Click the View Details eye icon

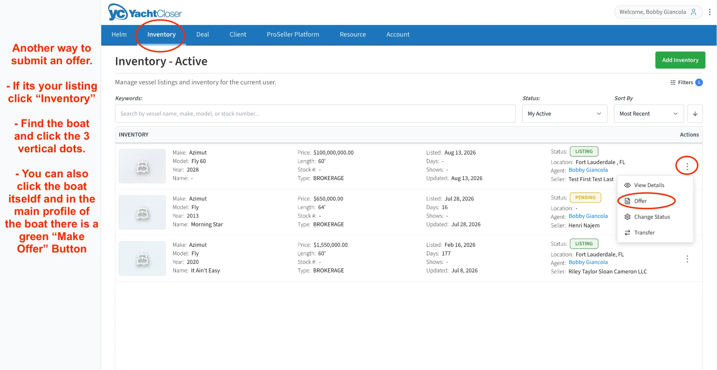pyautogui.click(x=627, y=185)
